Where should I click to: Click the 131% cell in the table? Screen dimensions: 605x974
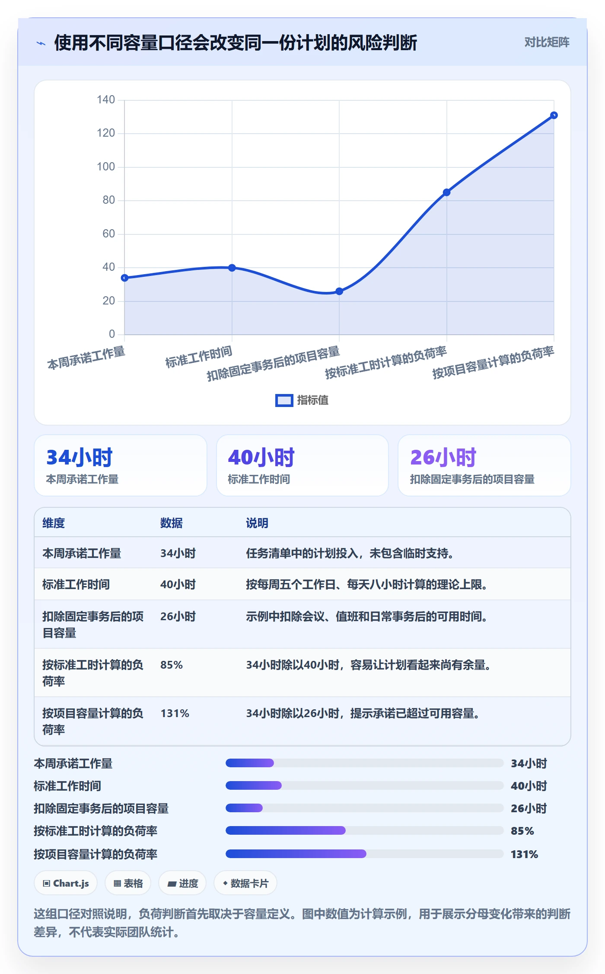pyautogui.click(x=175, y=713)
